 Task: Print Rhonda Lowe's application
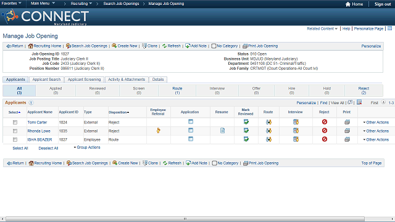click(347, 131)
